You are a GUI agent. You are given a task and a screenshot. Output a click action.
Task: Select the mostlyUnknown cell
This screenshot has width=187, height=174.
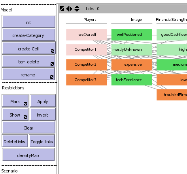tap(132, 50)
